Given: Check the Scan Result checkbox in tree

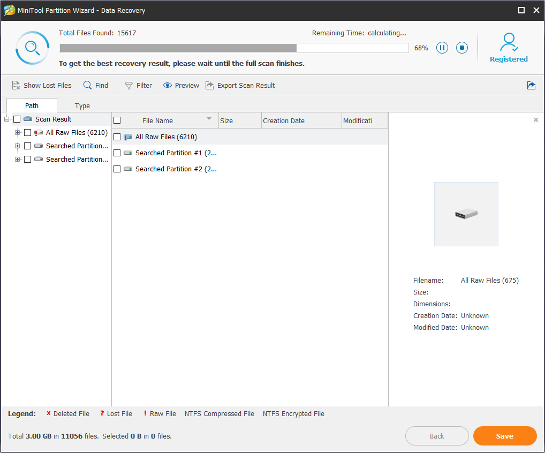Looking at the screenshot, I should point(17,119).
